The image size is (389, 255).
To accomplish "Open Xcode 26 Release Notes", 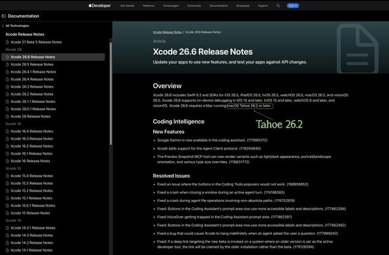I will [x=30, y=117].
